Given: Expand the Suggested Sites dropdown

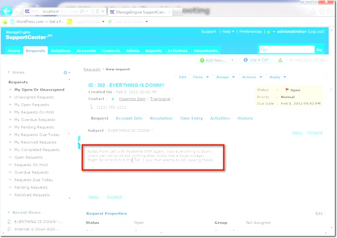Looking at the screenshot, I should (x=103, y=22).
